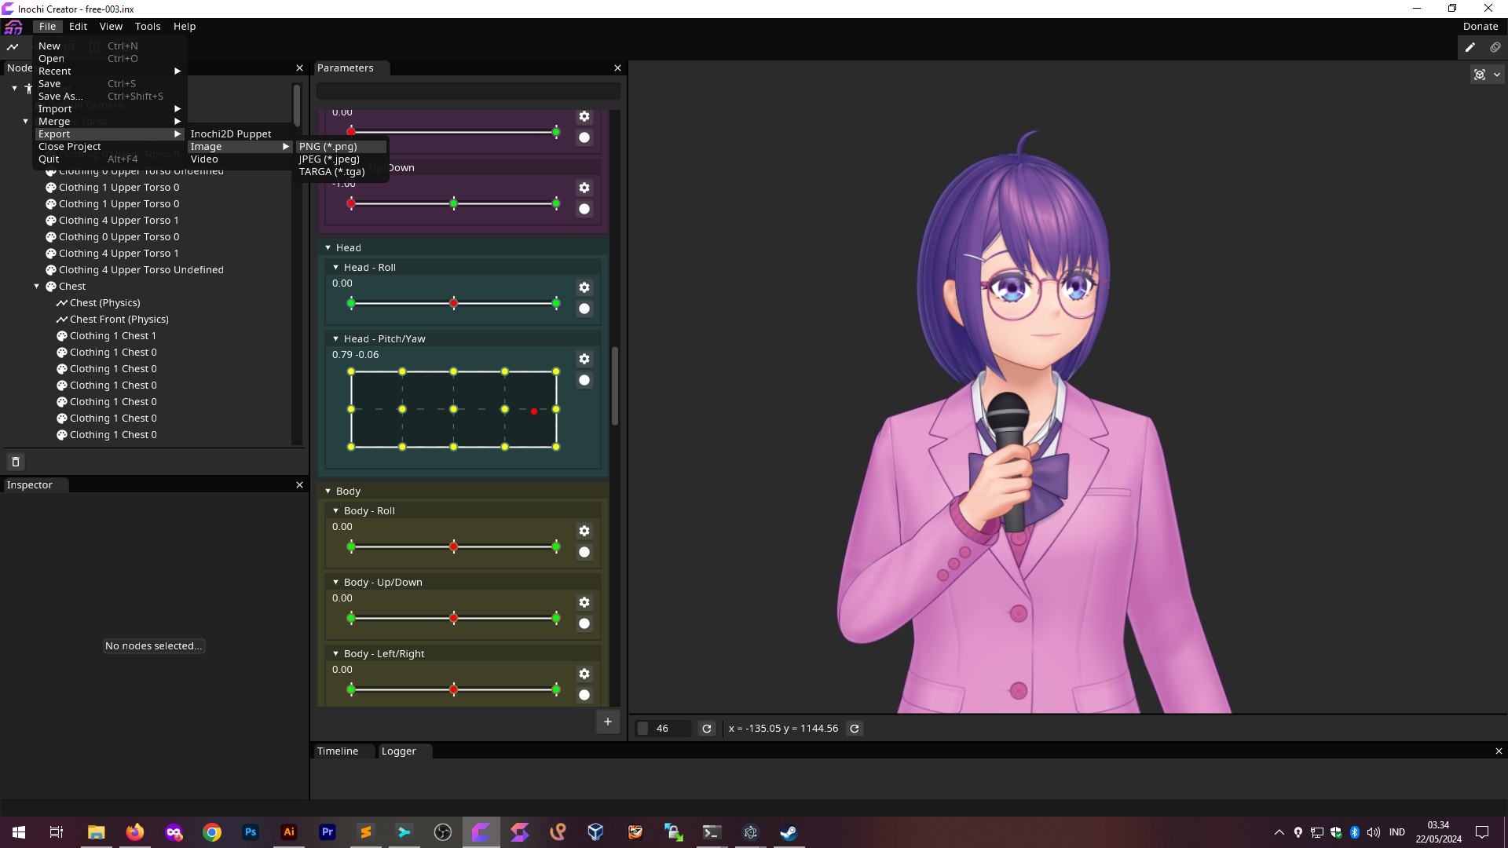The image size is (1508, 848).
Task: Click the settings gear next to Body-Up/Down
Action: pos(584,602)
